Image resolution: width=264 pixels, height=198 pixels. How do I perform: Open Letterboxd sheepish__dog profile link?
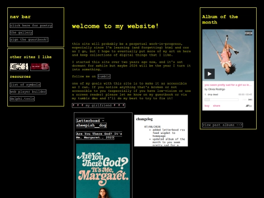[x=91, y=123]
